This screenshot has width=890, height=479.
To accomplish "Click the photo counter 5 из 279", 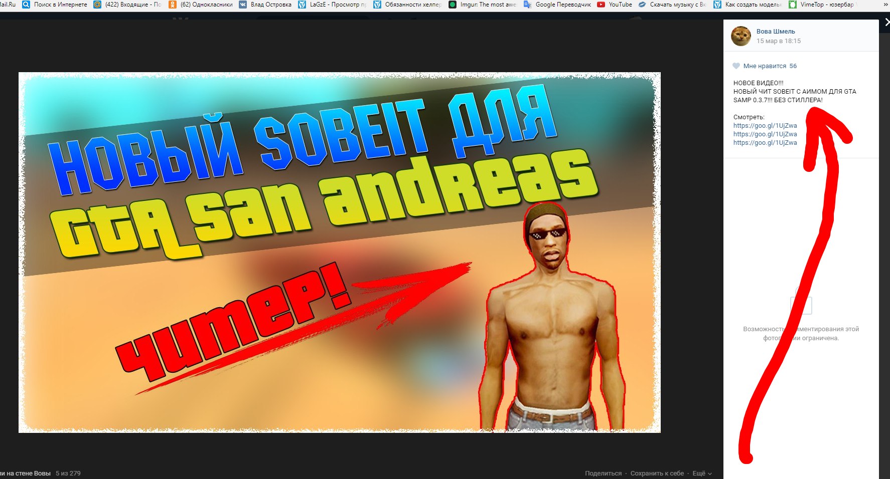I will [68, 473].
